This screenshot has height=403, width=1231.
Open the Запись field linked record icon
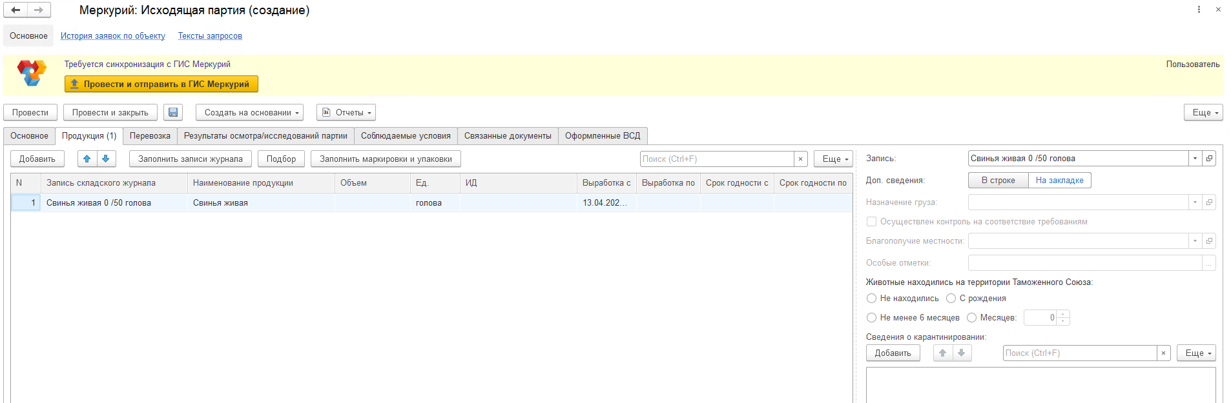point(1209,159)
